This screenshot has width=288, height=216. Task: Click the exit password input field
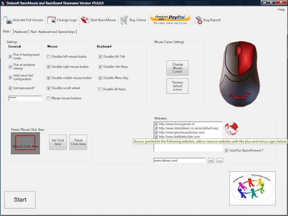(x=25, y=98)
